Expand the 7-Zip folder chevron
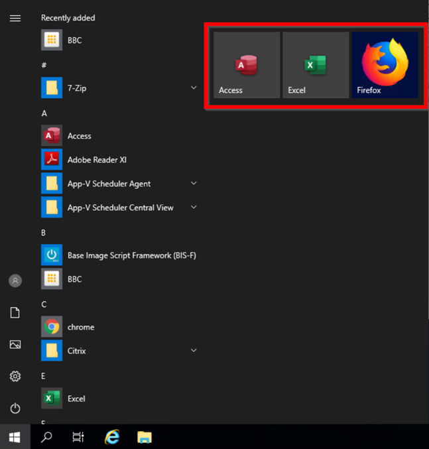Screen dimensions: 429x449 point(194,88)
